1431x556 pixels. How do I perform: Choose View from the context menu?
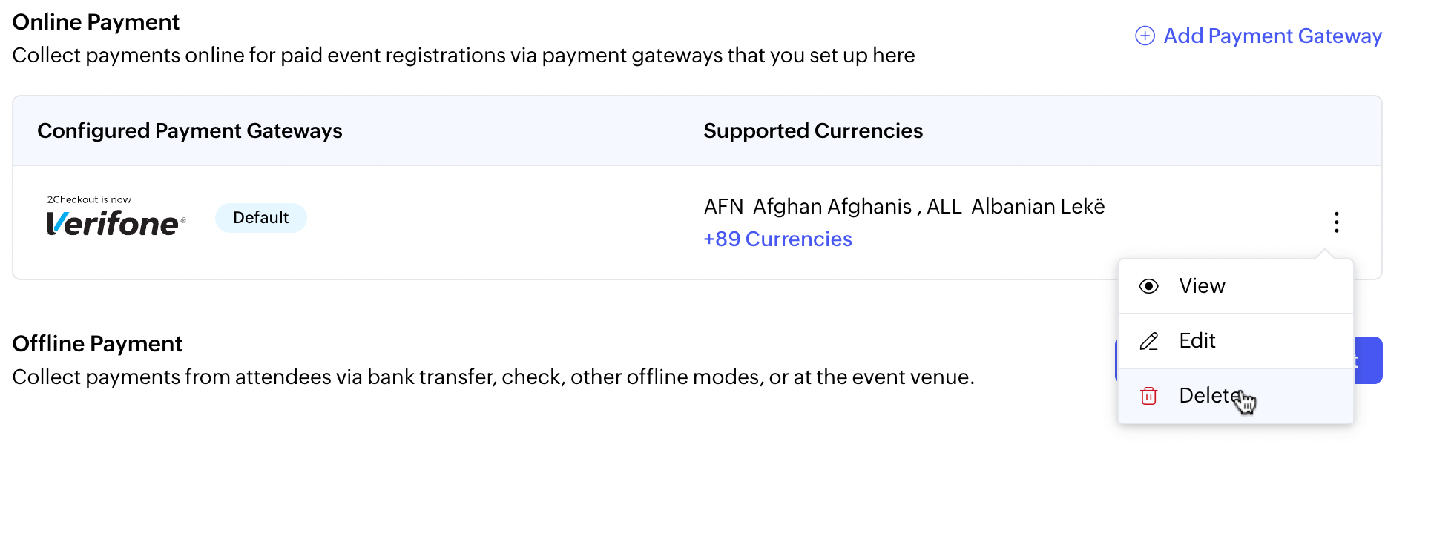tap(1202, 286)
